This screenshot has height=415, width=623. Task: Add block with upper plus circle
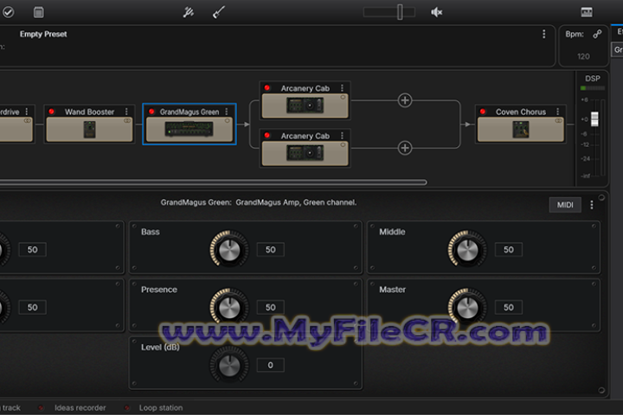405,100
